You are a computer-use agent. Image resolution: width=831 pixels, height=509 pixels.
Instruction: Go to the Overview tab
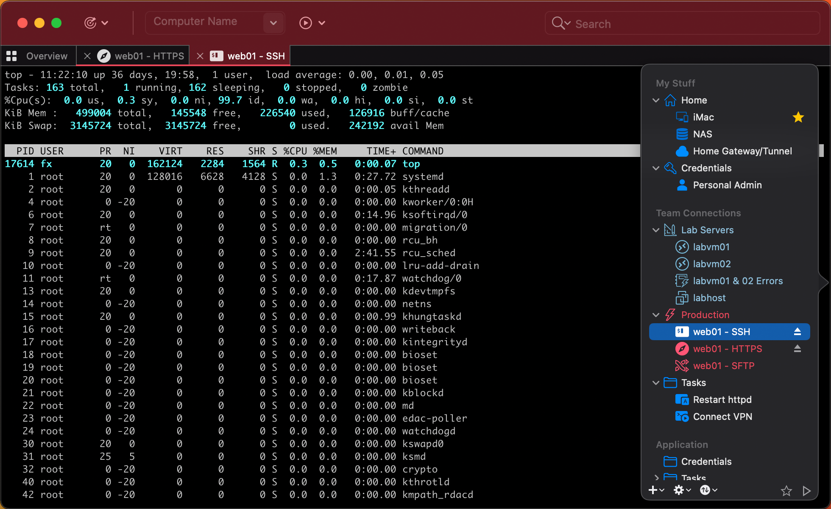click(x=46, y=56)
